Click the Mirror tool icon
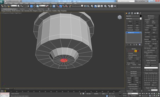This screenshot has height=97, width=160. [85, 6]
